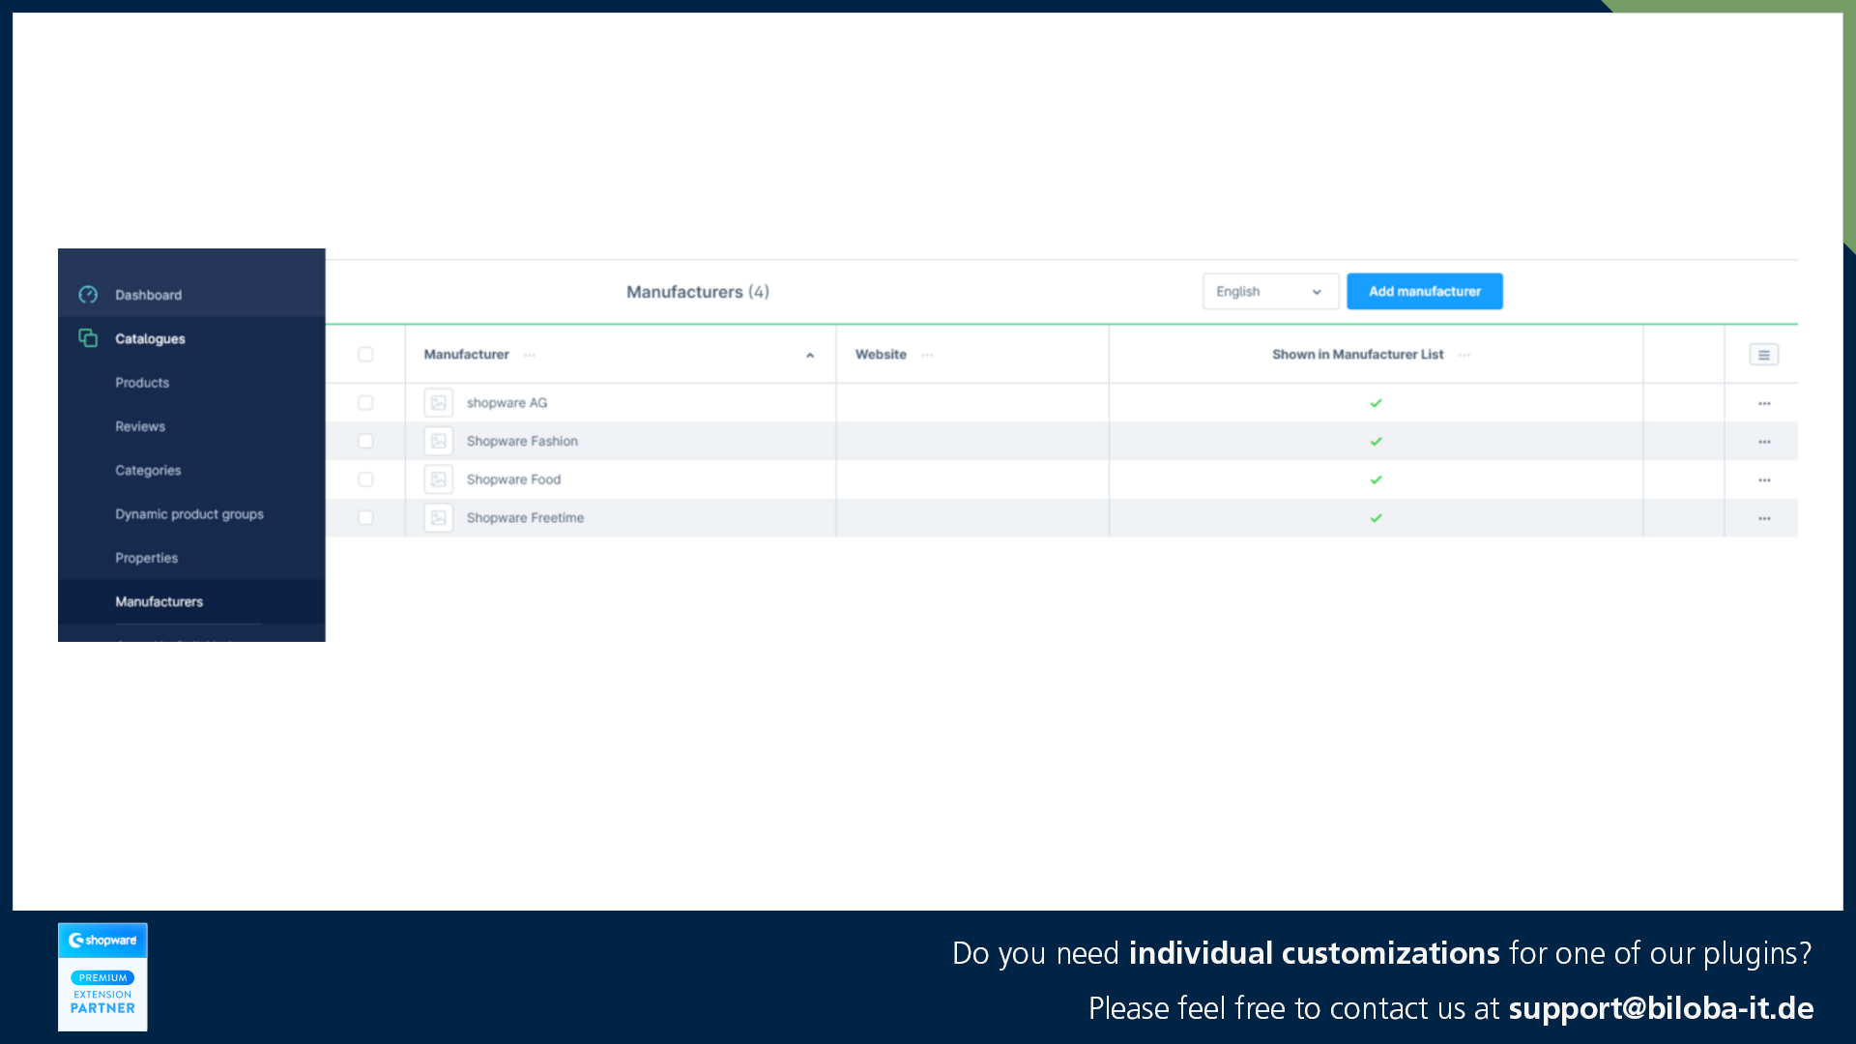The height and width of the screenshot is (1044, 1856).
Task: Open the shopware AG manufacturer
Action: pos(507,403)
